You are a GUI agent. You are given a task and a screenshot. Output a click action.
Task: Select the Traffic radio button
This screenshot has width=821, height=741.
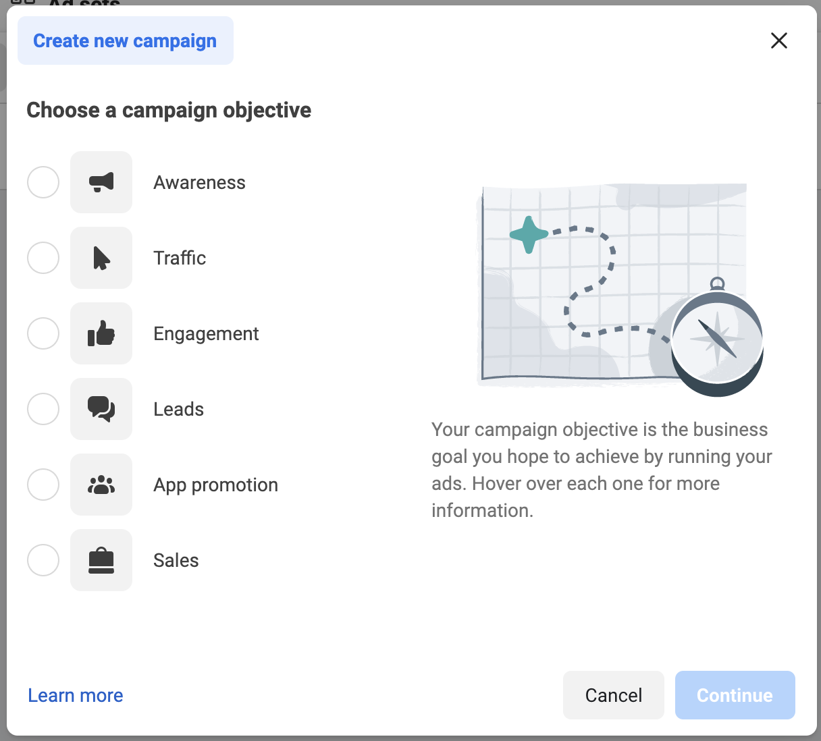click(x=43, y=258)
